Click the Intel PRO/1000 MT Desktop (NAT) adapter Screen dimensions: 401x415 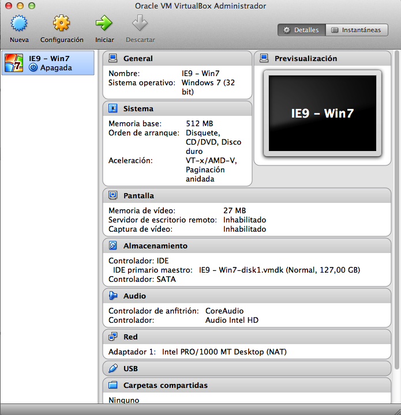click(224, 352)
